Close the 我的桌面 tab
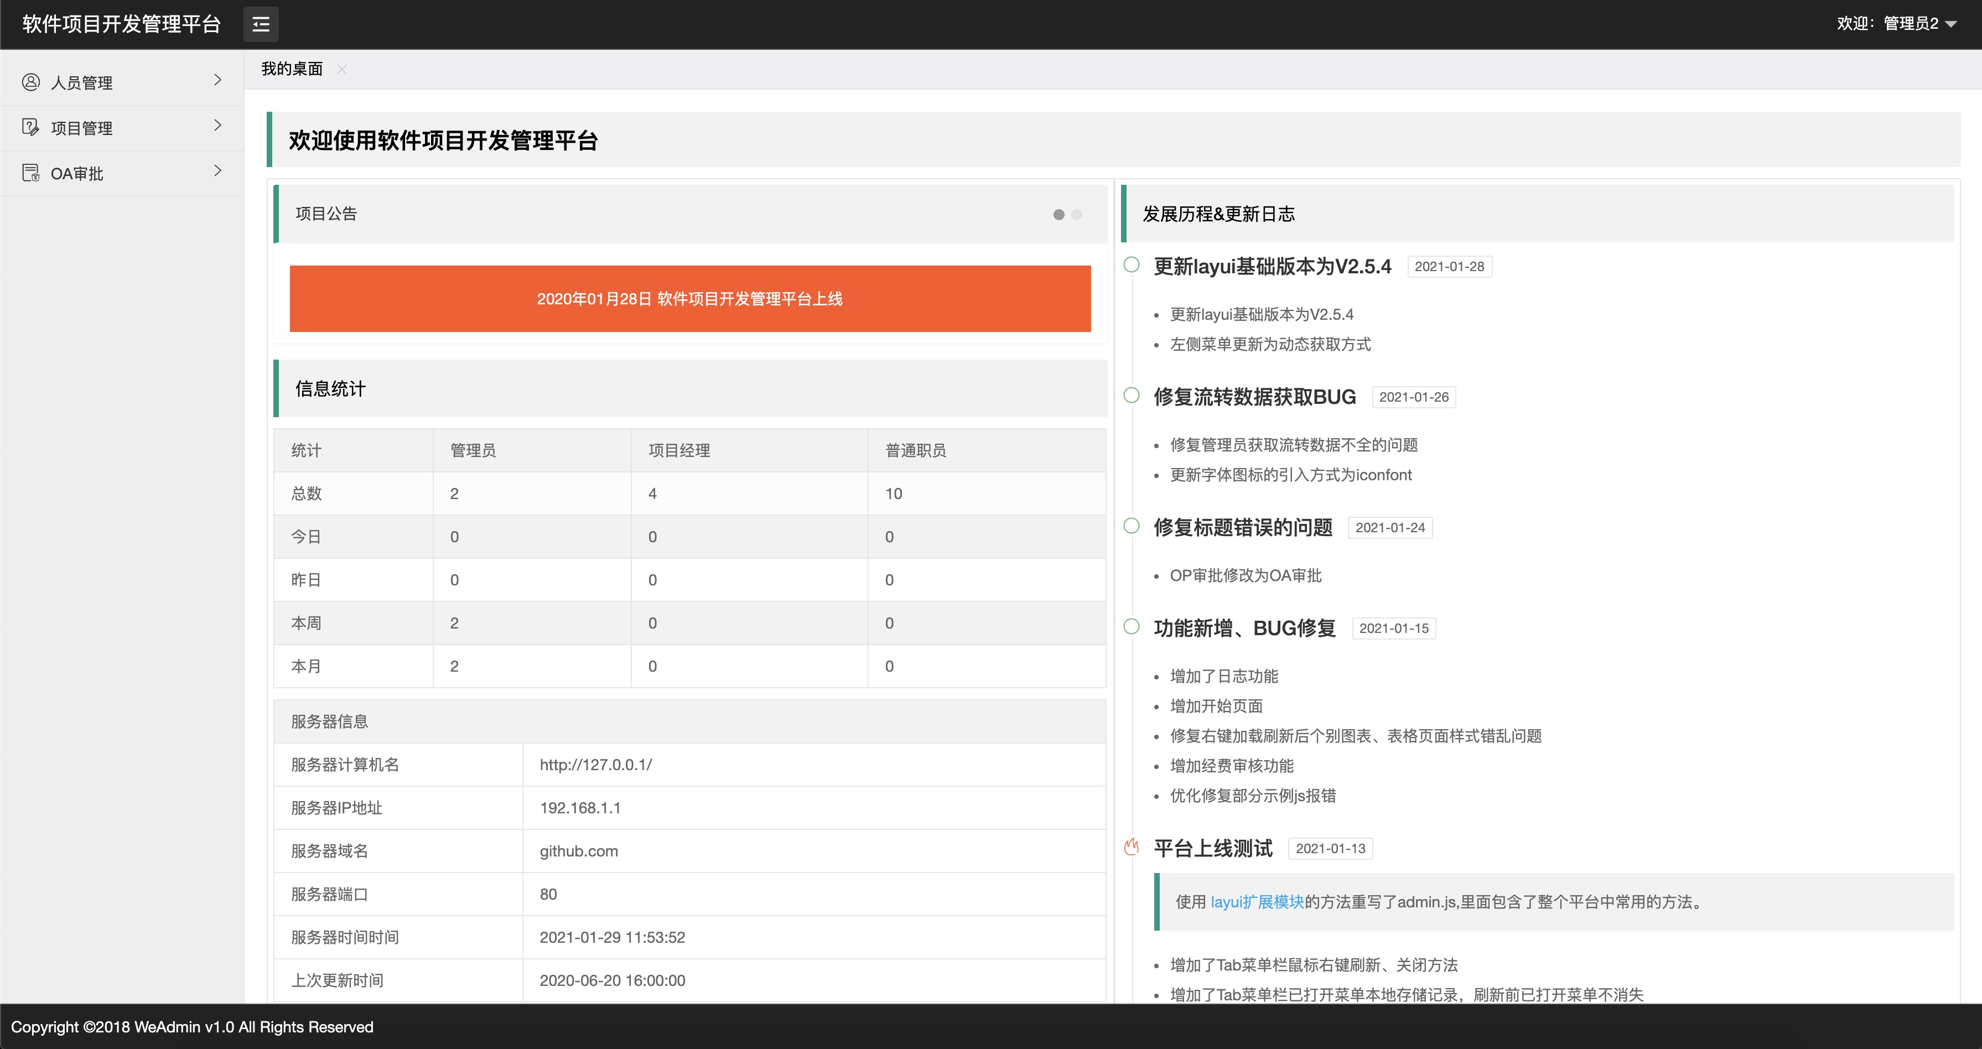The image size is (1982, 1049). [x=341, y=69]
